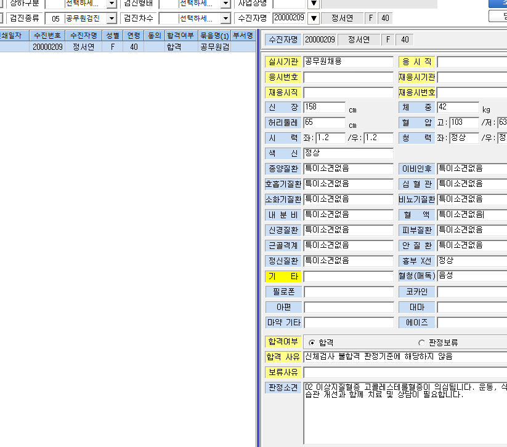Focus the 신장 height field showing 158

pos(324,107)
